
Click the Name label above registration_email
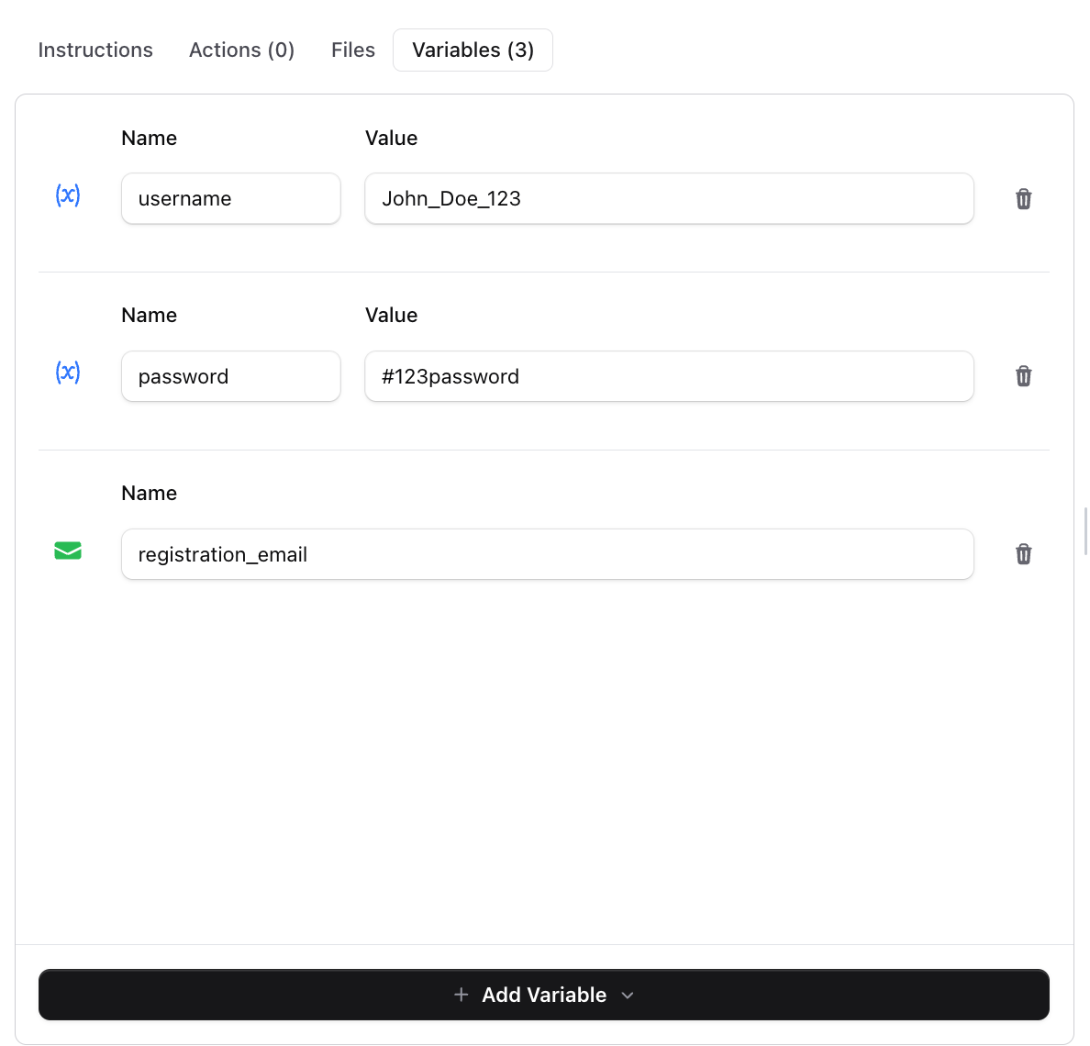[149, 493]
